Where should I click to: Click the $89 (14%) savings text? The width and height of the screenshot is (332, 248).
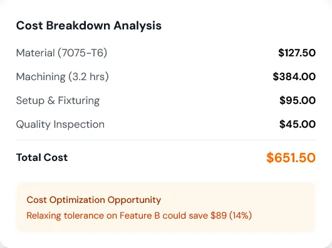(x=231, y=215)
